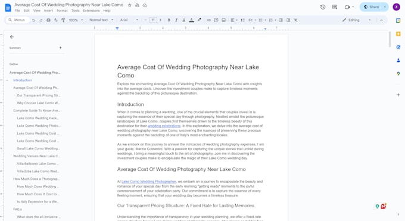This screenshot has height=221, width=405.
Task: Open the comments panel icon
Action: coord(335,7)
